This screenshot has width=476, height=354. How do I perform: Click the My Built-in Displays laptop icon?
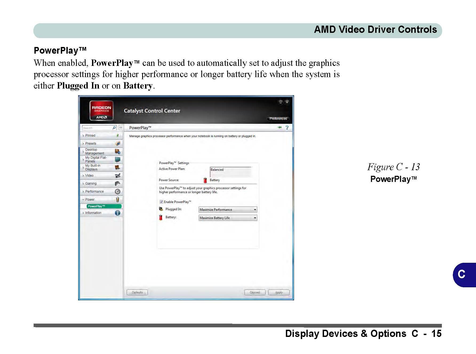118,168
